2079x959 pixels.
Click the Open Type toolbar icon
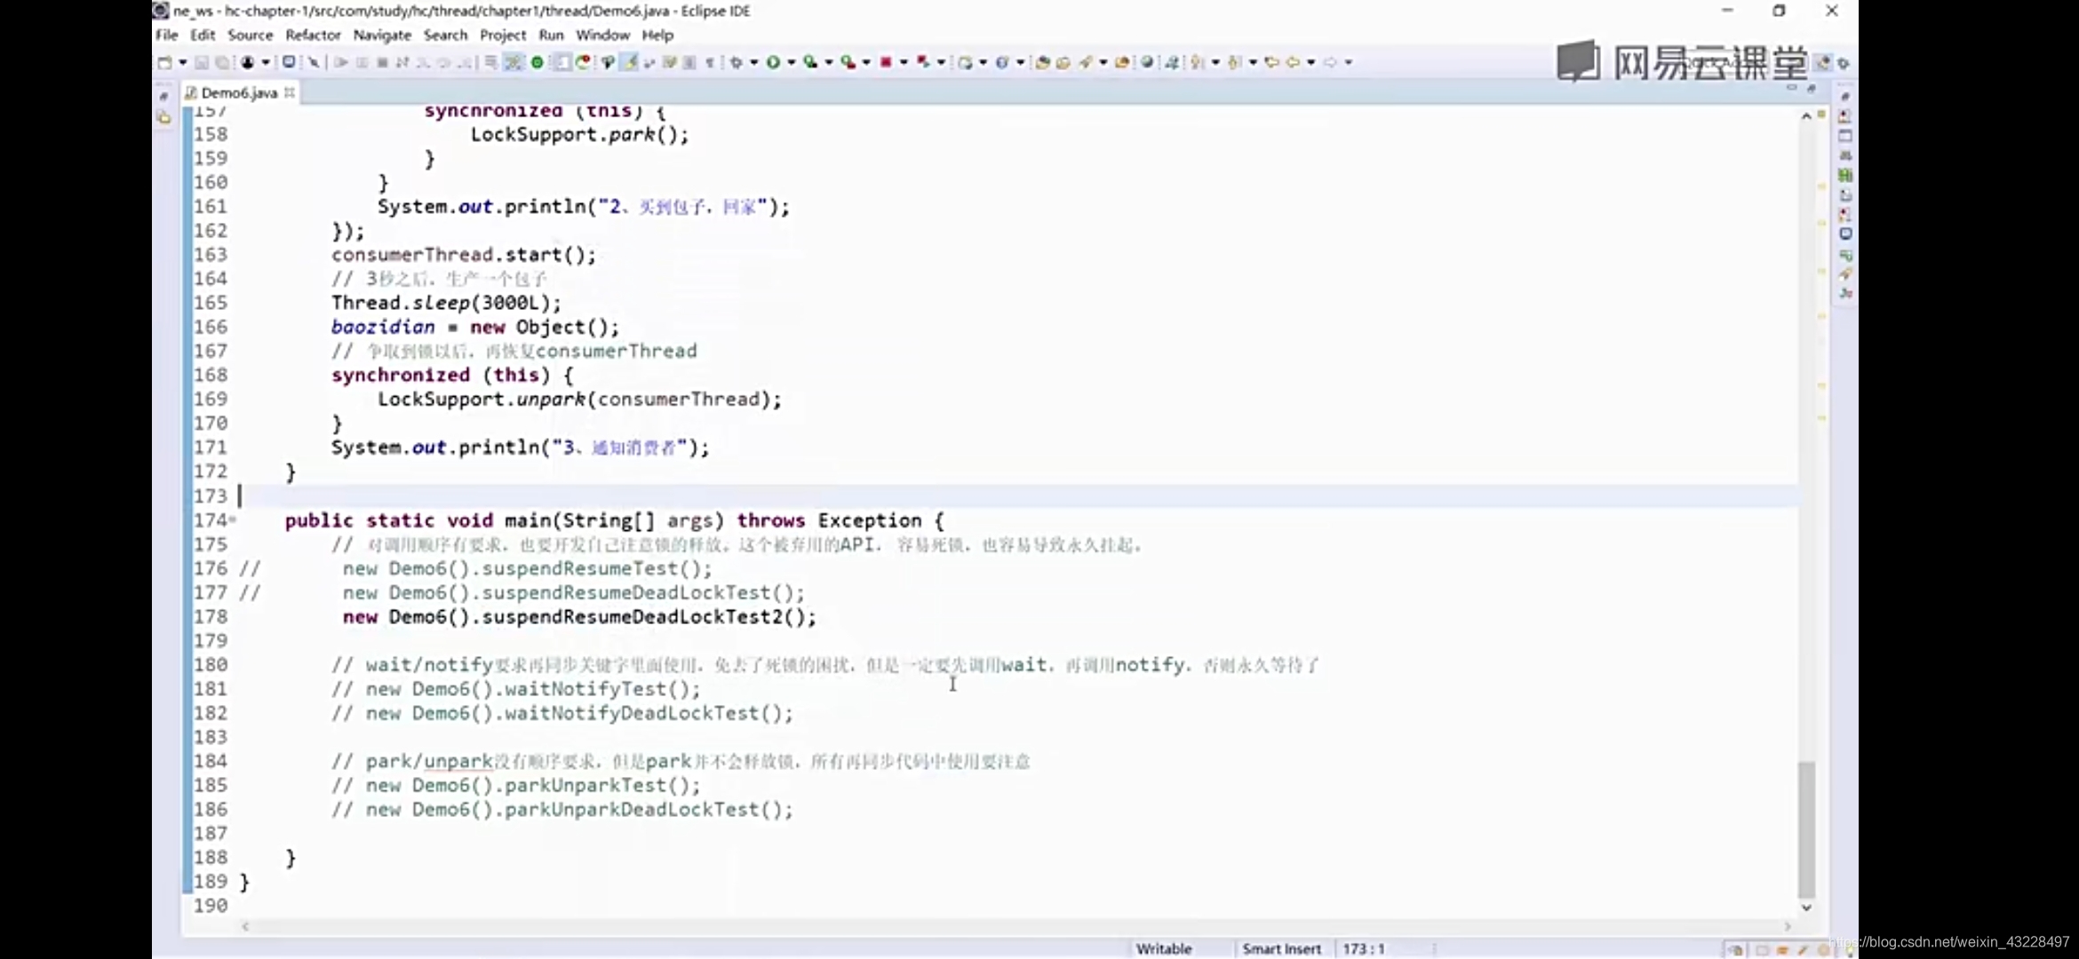(1043, 62)
